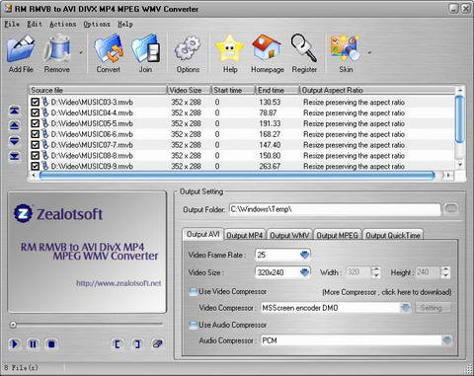474x376 pixels.
Task: Uncheck the MUSIC04-4.rmvb file checkbox
Action: pyautogui.click(x=35, y=113)
